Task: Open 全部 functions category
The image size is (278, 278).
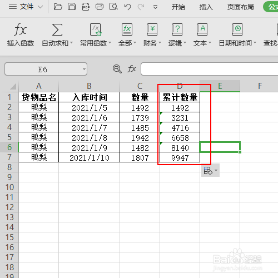Action: [x=127, y=35]
